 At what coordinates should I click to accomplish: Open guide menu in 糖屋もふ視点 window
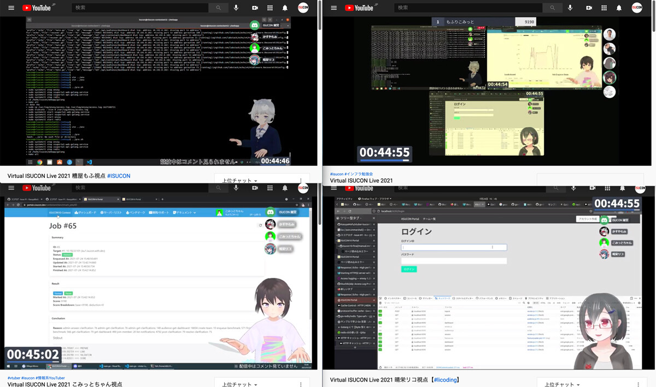point(11,8)
